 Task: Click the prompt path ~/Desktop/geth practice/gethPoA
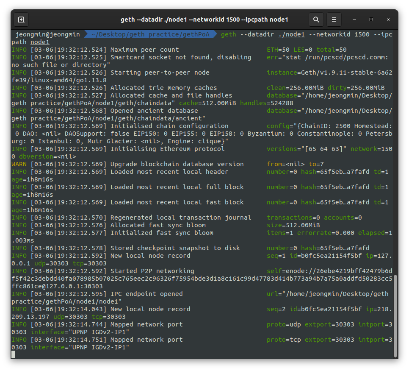[150, 34]
